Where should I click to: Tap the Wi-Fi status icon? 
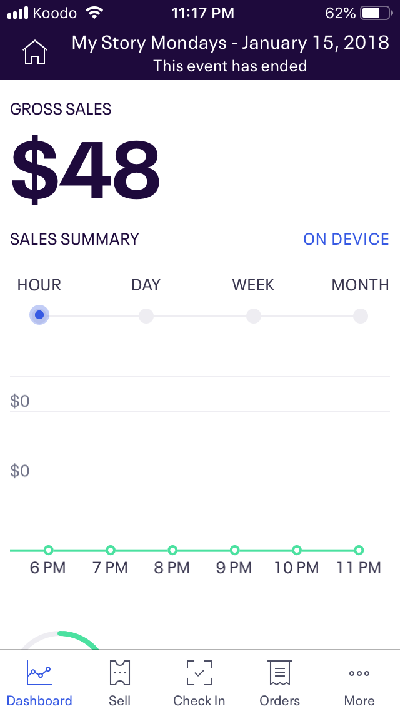click(x=94, y=13)
